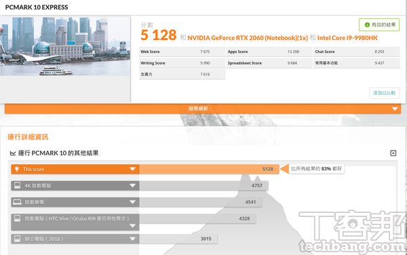The height and width of the screenshot is (255, 407).
Task: Click the 4541 score bar
Action: (x=201, y=202)
